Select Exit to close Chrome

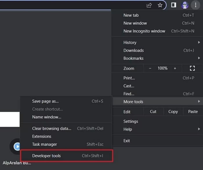[158, 141]
